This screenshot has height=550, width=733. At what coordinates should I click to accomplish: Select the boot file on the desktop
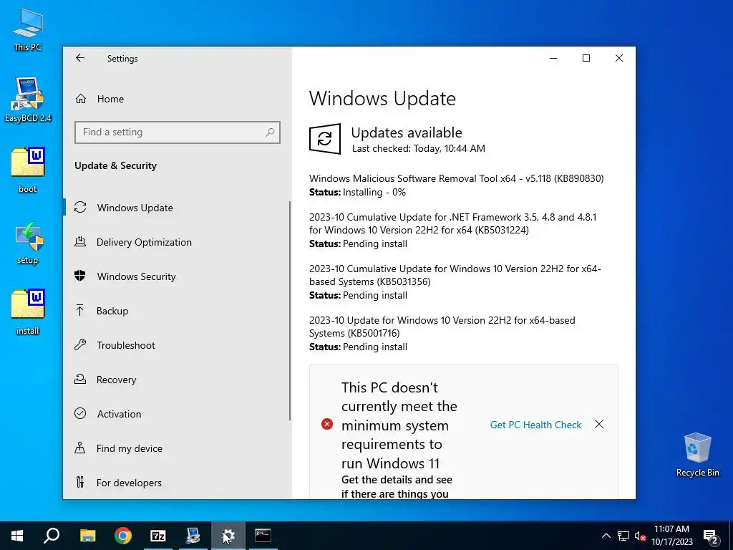click(28, 170)
